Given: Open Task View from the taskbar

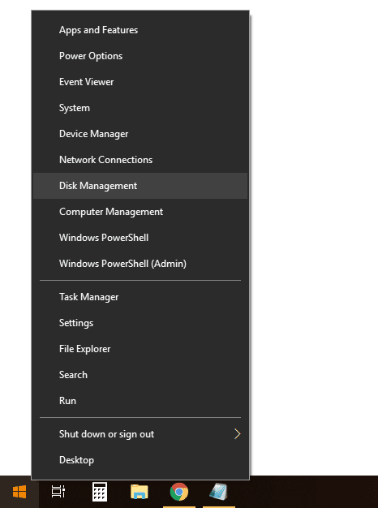Looking at the screenshot, I should pos(58,492).
